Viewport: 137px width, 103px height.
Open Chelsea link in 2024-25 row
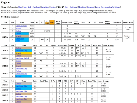tap(18, 48)
